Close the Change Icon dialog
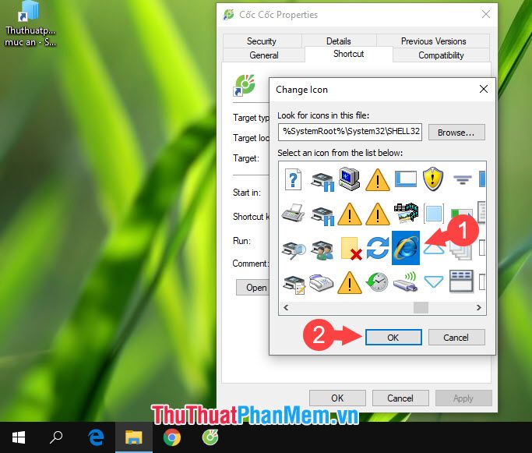This screenshot has width=532, height=453. (484, 89)
